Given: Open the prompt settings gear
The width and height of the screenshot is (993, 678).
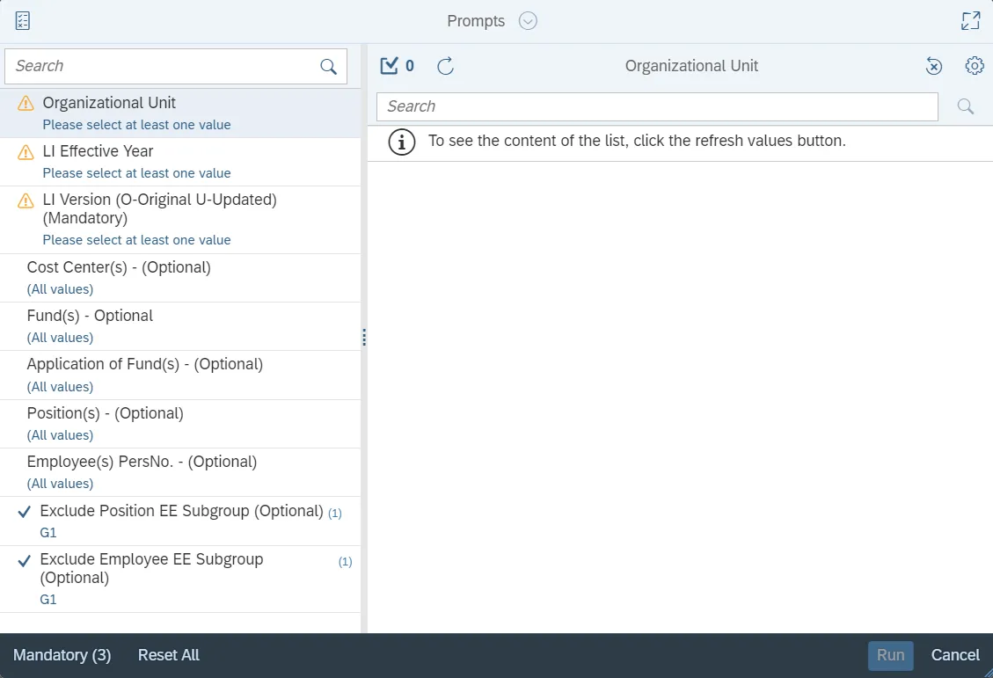Looking at the screenshot, I should [974, 66].
